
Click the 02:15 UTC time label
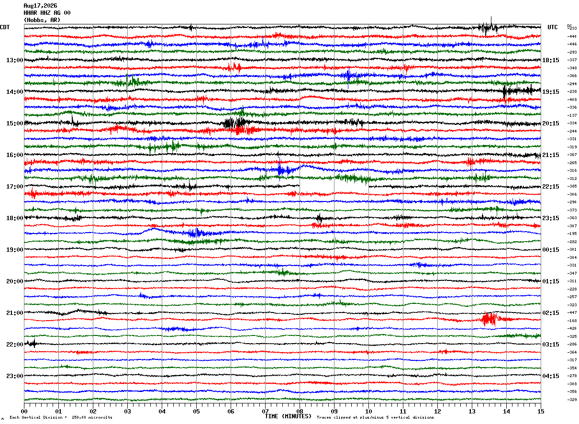(551, 313)
